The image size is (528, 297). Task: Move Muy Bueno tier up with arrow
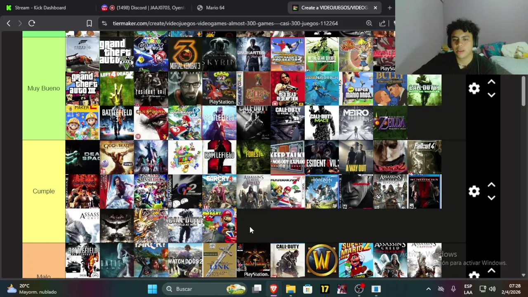click(x=491, y=82)
